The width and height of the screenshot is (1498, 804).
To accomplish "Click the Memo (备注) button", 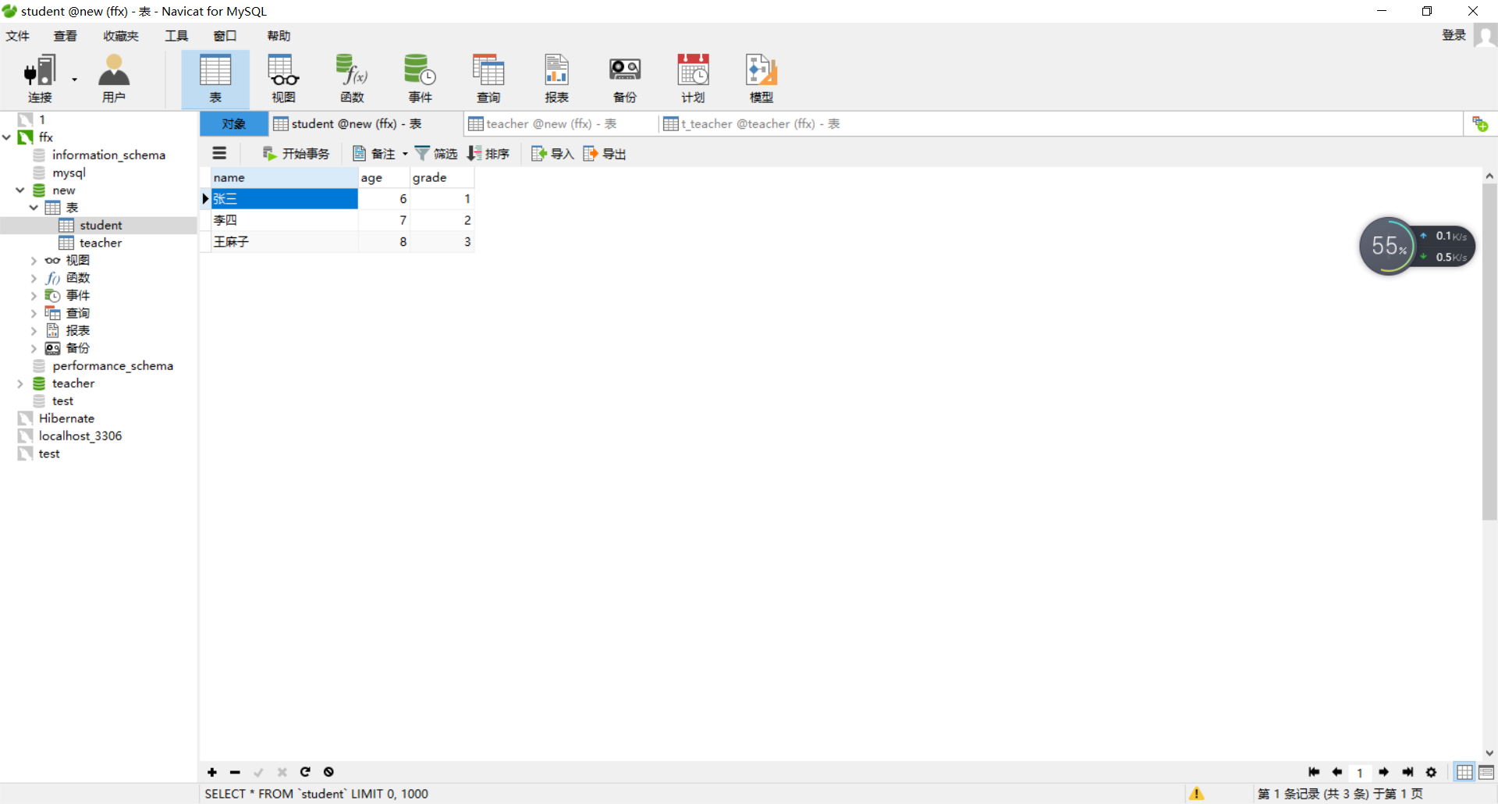I will [x=374, y=154].
